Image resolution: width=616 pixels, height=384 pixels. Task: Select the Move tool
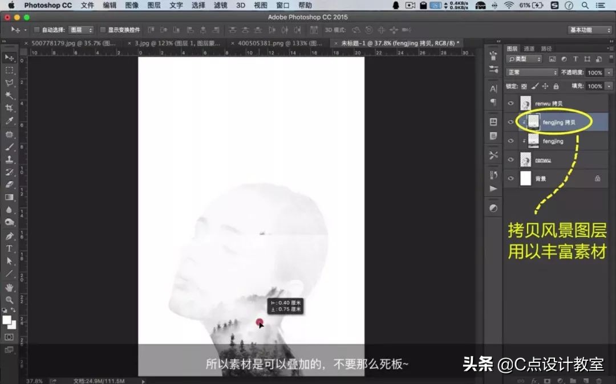pos(8,56)
